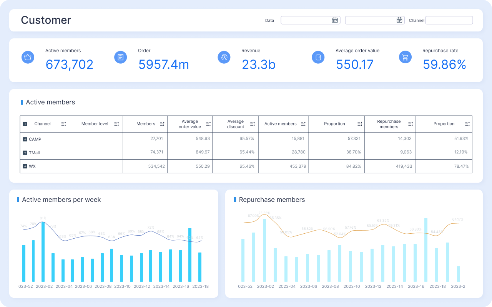Expand the CAMP channel row

pyautogui.click(x=25, y=139)
